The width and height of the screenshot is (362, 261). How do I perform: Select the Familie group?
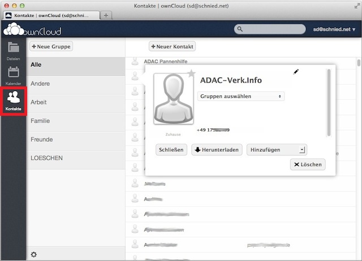(76, 122)
